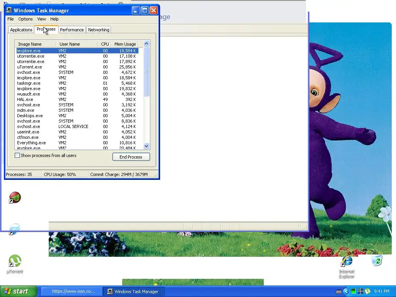Image resolution: width=396 pixels, height=297 pixels.
Task: Select utorrentie.exe using 17,892 K
Action: pos(77,61)
